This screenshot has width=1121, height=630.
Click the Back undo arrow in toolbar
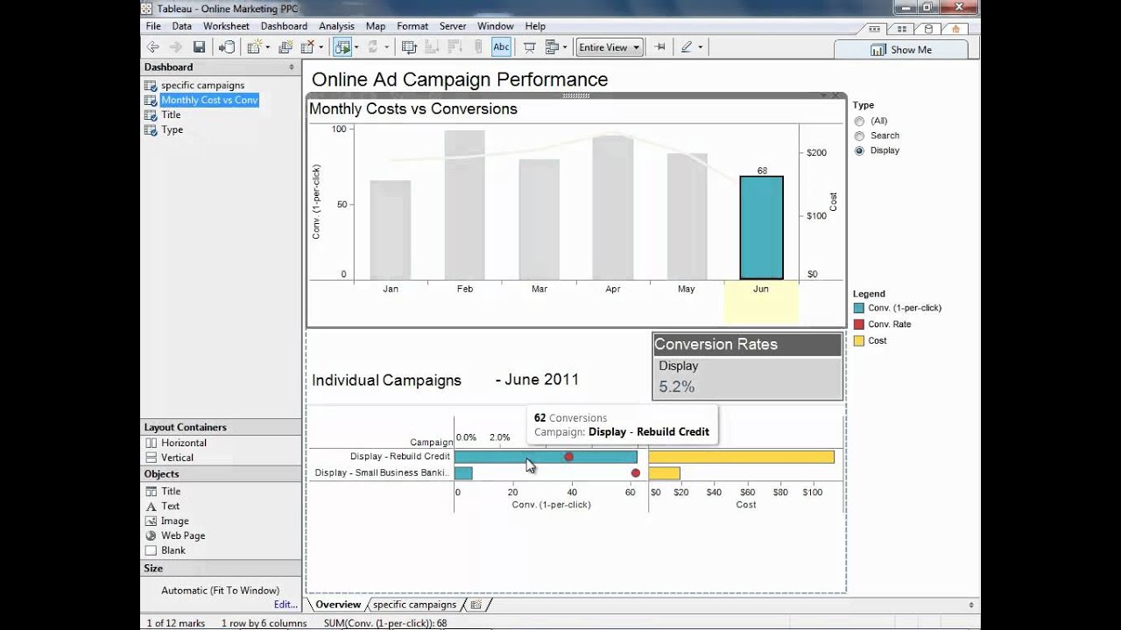tap(153, 47)
